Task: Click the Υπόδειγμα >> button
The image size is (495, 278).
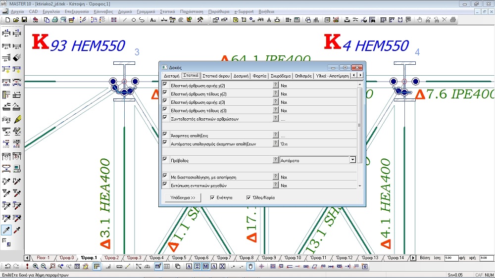Action: [x=183, y=197]
